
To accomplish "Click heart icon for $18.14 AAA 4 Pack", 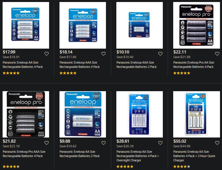I will tap(104, 54).
